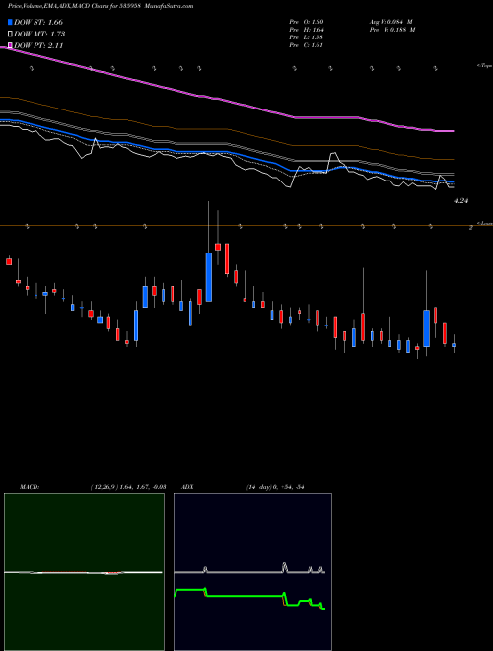Select the 'DOW ST: 1.66' legend label
Viewport: 493px width, 651px height.
pos(38,22)
